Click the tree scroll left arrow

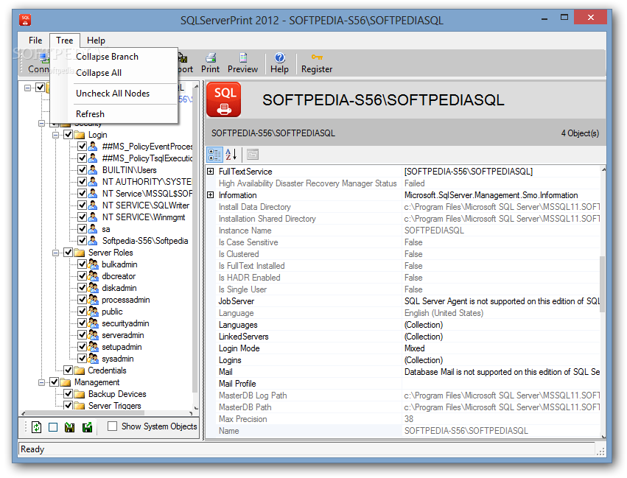pyautogui.click(x=23, y=413)
